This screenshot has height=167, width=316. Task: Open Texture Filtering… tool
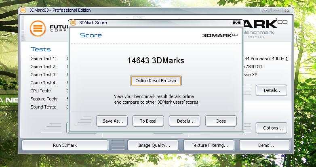click(209, 145)
